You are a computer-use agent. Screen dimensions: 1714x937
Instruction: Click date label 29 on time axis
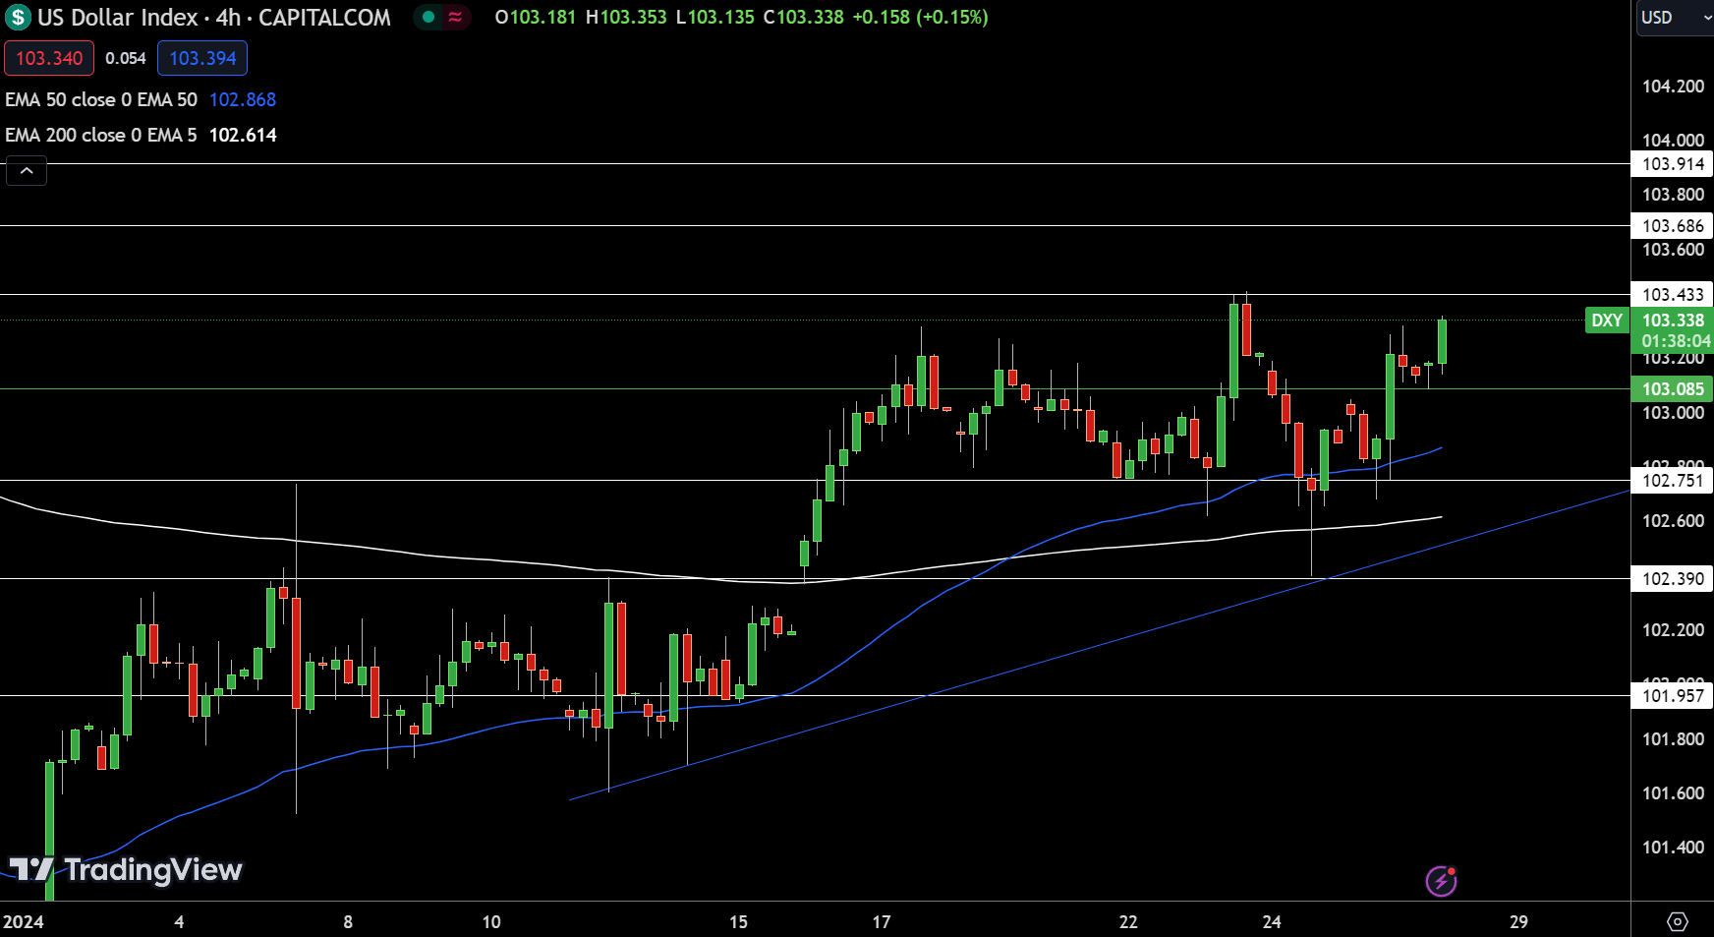tap(1518, 921)
